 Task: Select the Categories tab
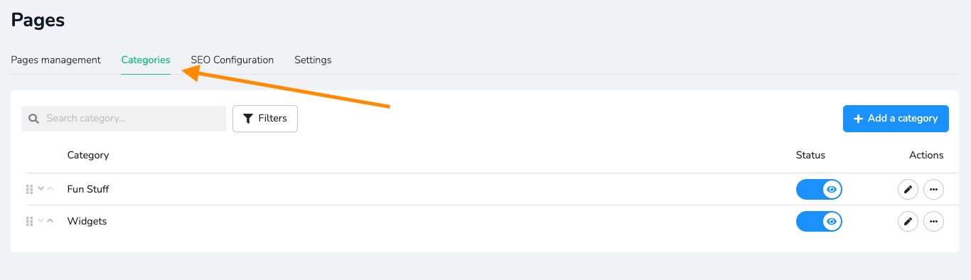click(x=146, y=60)
